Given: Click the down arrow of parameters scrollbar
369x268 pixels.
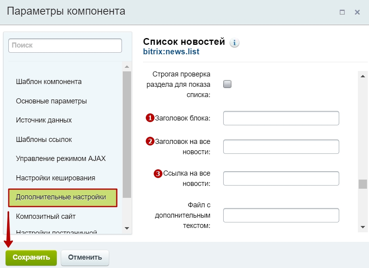Looking at the screenshot, I should (362, 227).
